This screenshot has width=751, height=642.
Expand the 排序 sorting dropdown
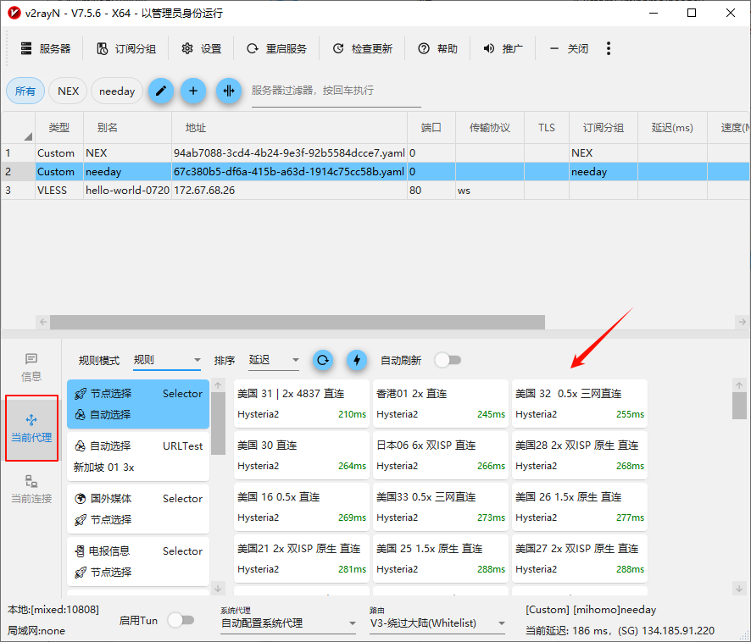[x=273, y=360]
